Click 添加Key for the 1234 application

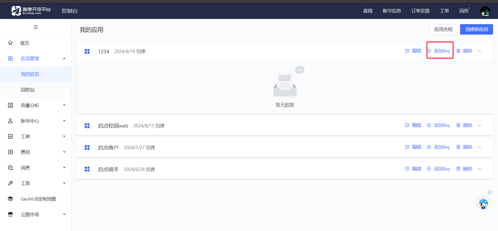(439, 51)
